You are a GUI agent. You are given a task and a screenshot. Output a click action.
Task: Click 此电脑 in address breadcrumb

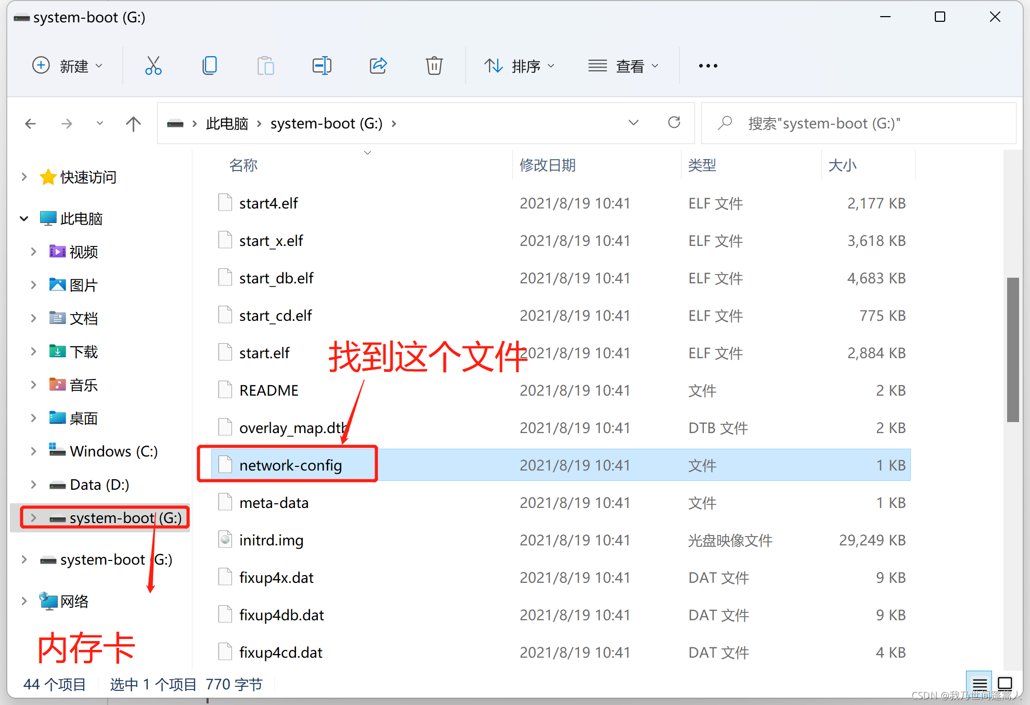(227, 124)
